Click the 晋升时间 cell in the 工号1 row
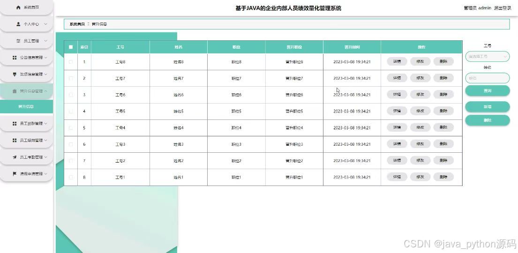 click(352, 178)
